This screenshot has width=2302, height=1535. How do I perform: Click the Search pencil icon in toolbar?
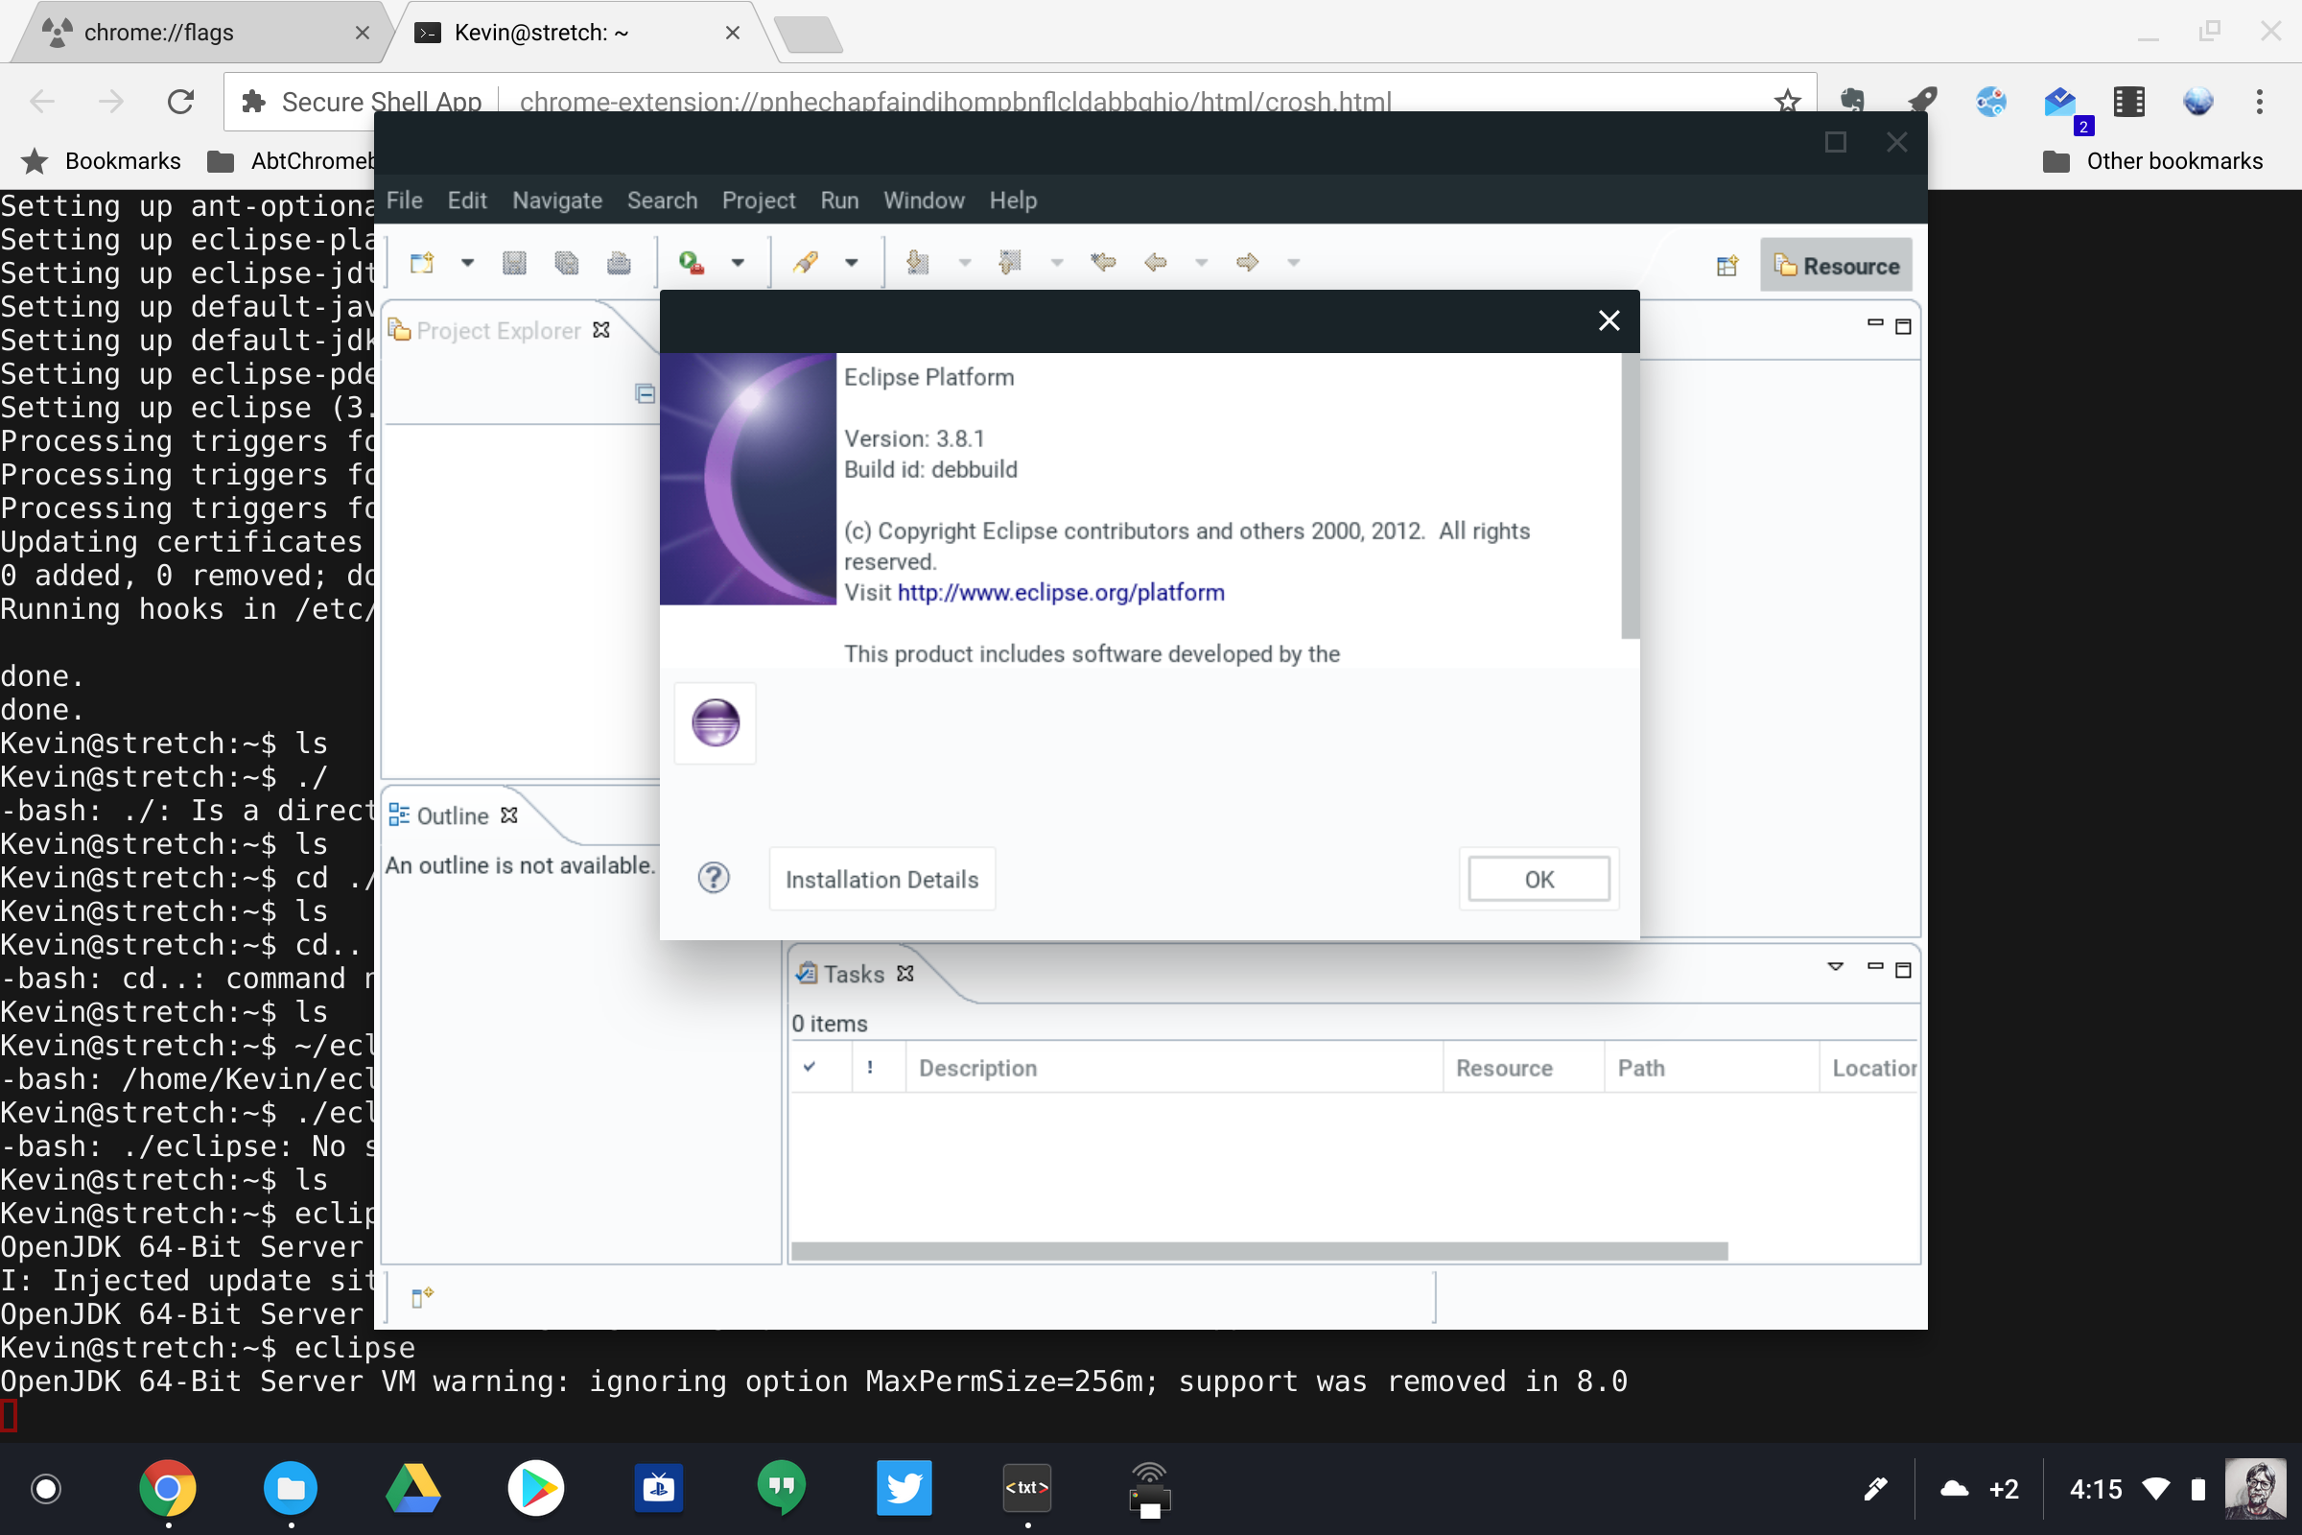(x=806, y=262)
